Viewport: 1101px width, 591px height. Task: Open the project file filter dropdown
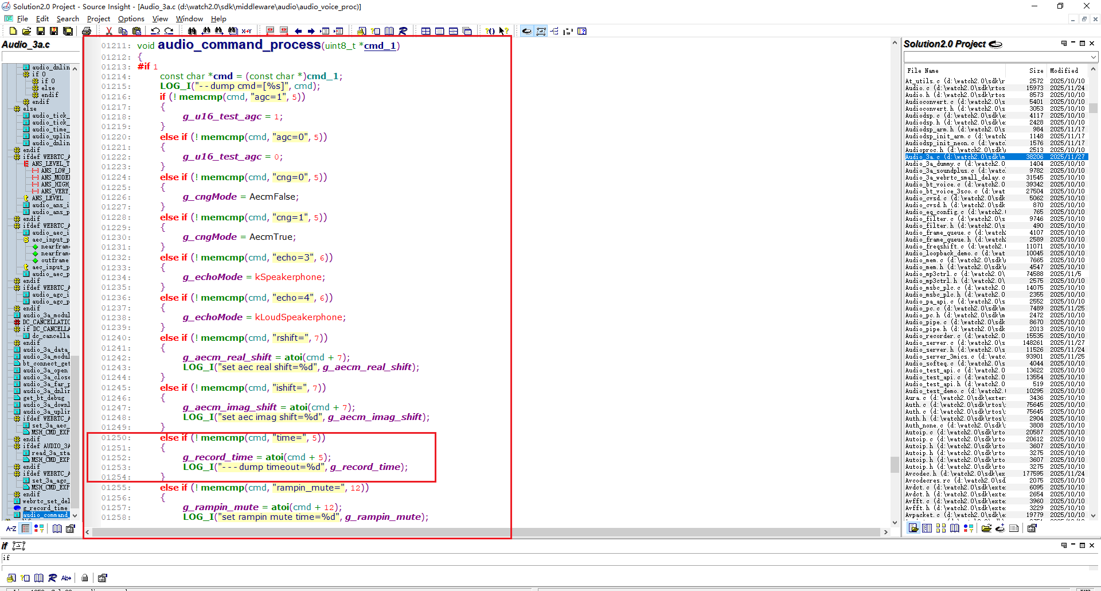(1093, 57)
